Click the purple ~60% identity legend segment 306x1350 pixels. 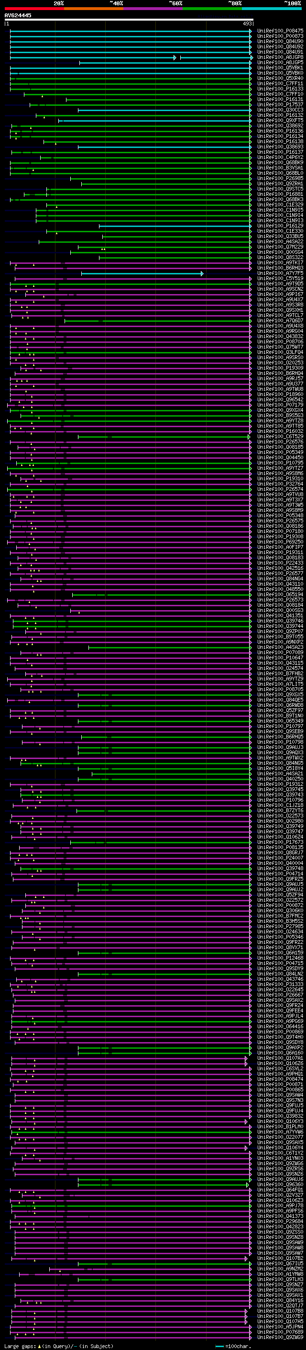(x=153, y=9)
